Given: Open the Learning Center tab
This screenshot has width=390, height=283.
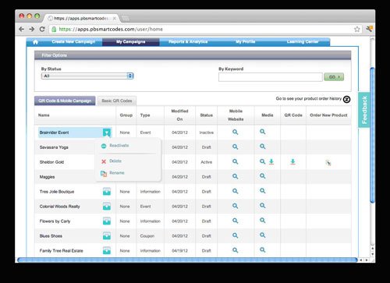Looking at the screenshot, I should pos(303,41).
